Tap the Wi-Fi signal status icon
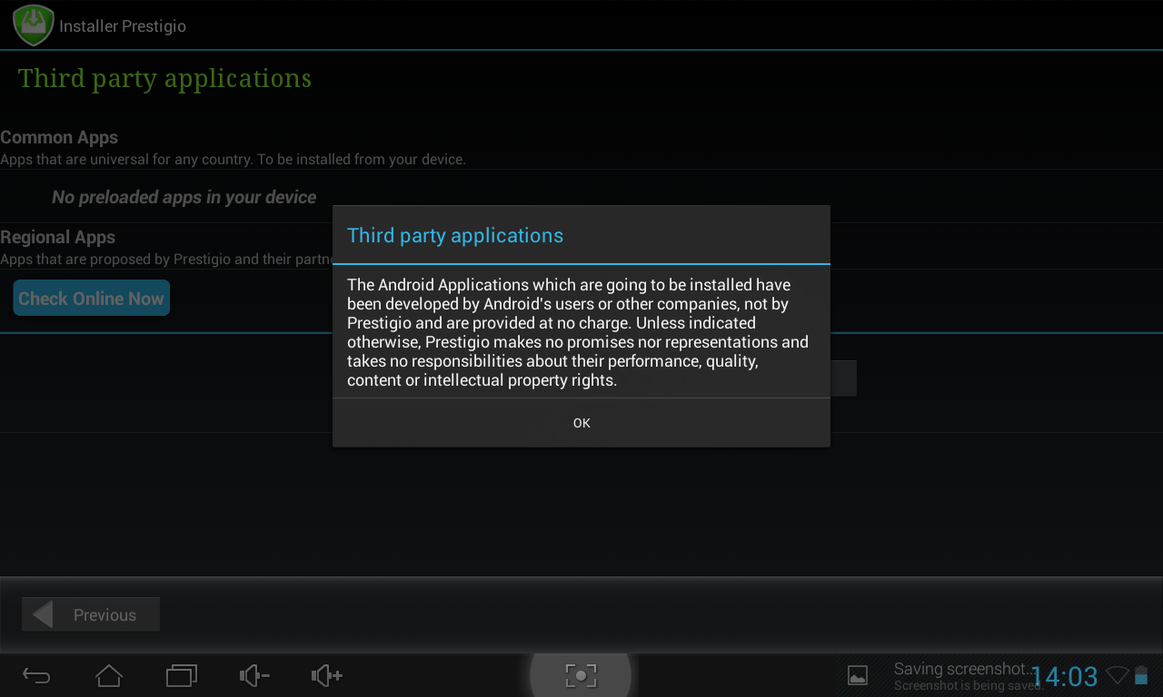 tap(1118, 675)
